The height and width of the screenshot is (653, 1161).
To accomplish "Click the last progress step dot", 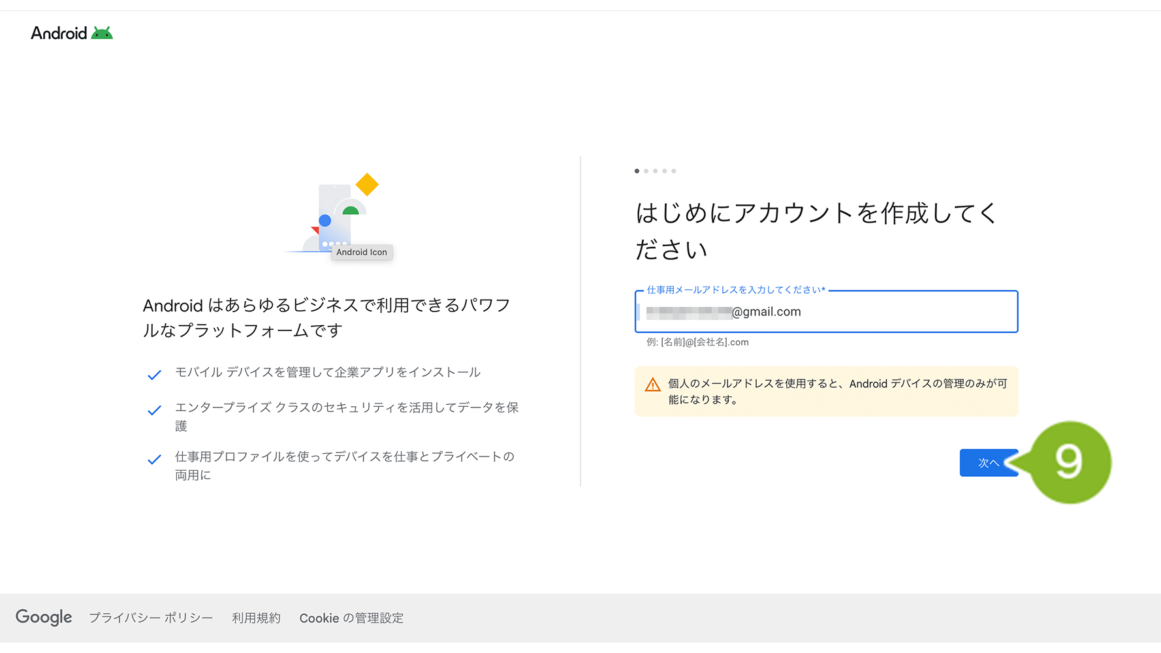I will click(674, 171).
